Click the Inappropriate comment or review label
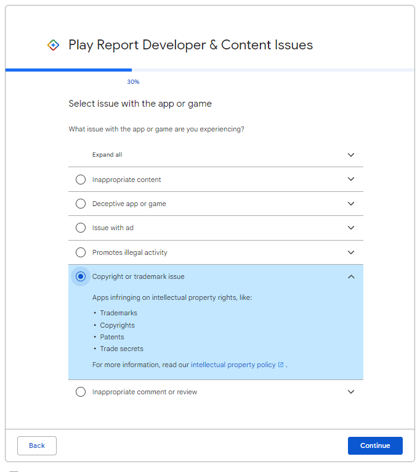The height and width of the screenshot is (472, 420). click(145, 392)
